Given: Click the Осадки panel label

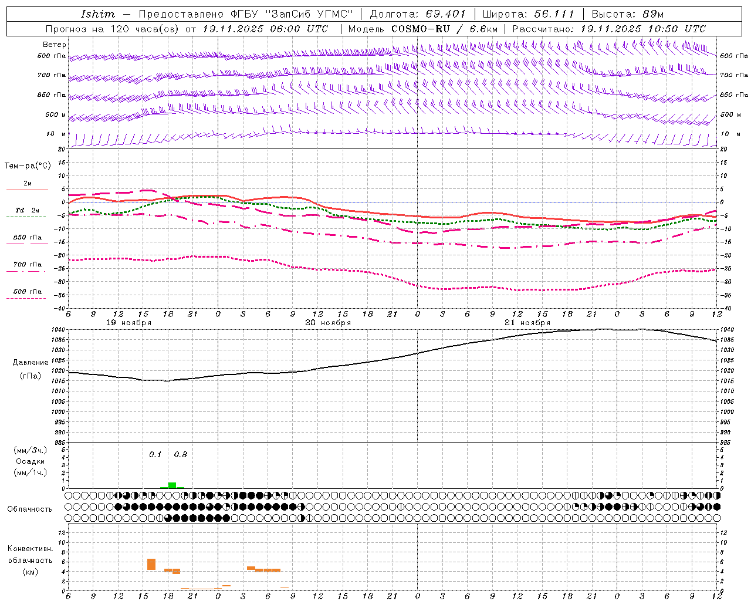Looking at the screenshot, I should point(31,461).
